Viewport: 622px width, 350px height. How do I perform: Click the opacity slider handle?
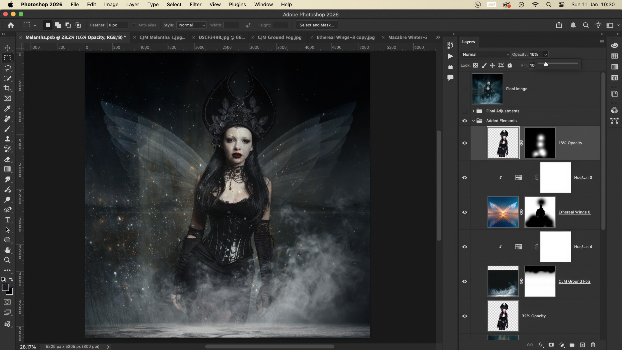pos(545,64)
